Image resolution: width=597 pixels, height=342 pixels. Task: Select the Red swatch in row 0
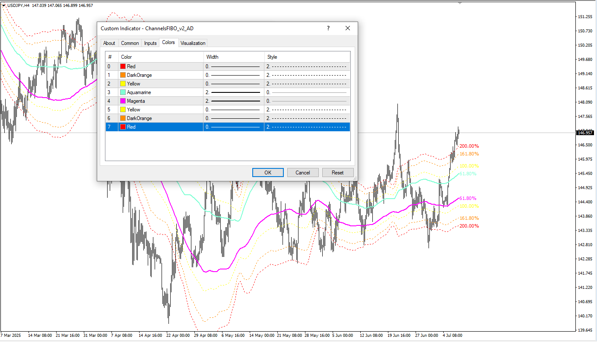123,66
